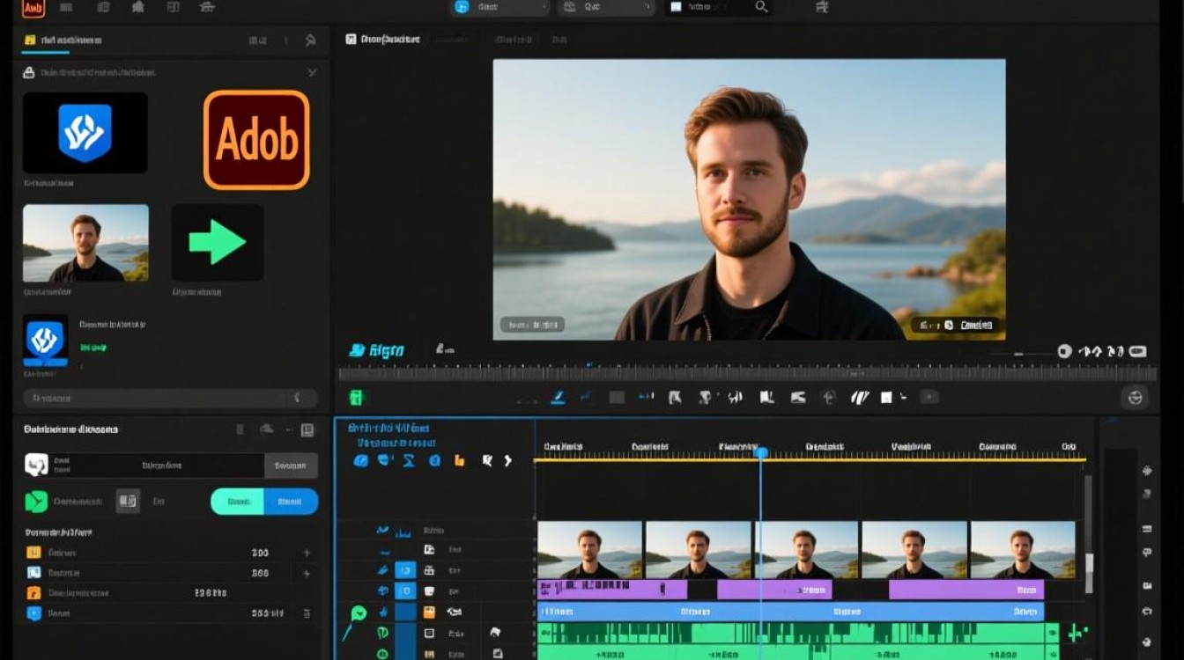The image size is (1184, 660).
Task: Click the magnifier icon in the top bar
Action: click(761, 7)
